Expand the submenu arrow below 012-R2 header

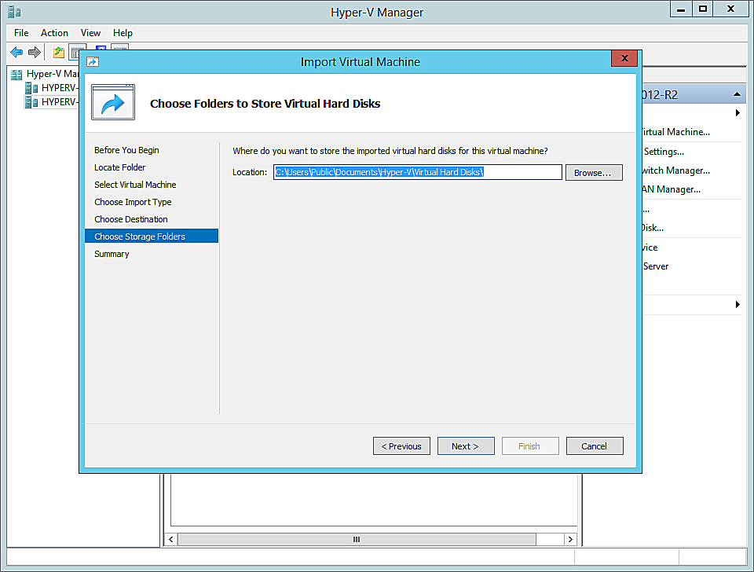pyautogui.click(x=738, y=113)
